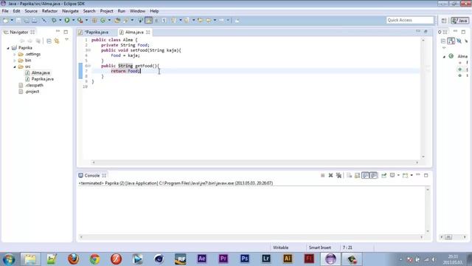
Task: Click the New Java Package icon
Action: coord(94,20)
